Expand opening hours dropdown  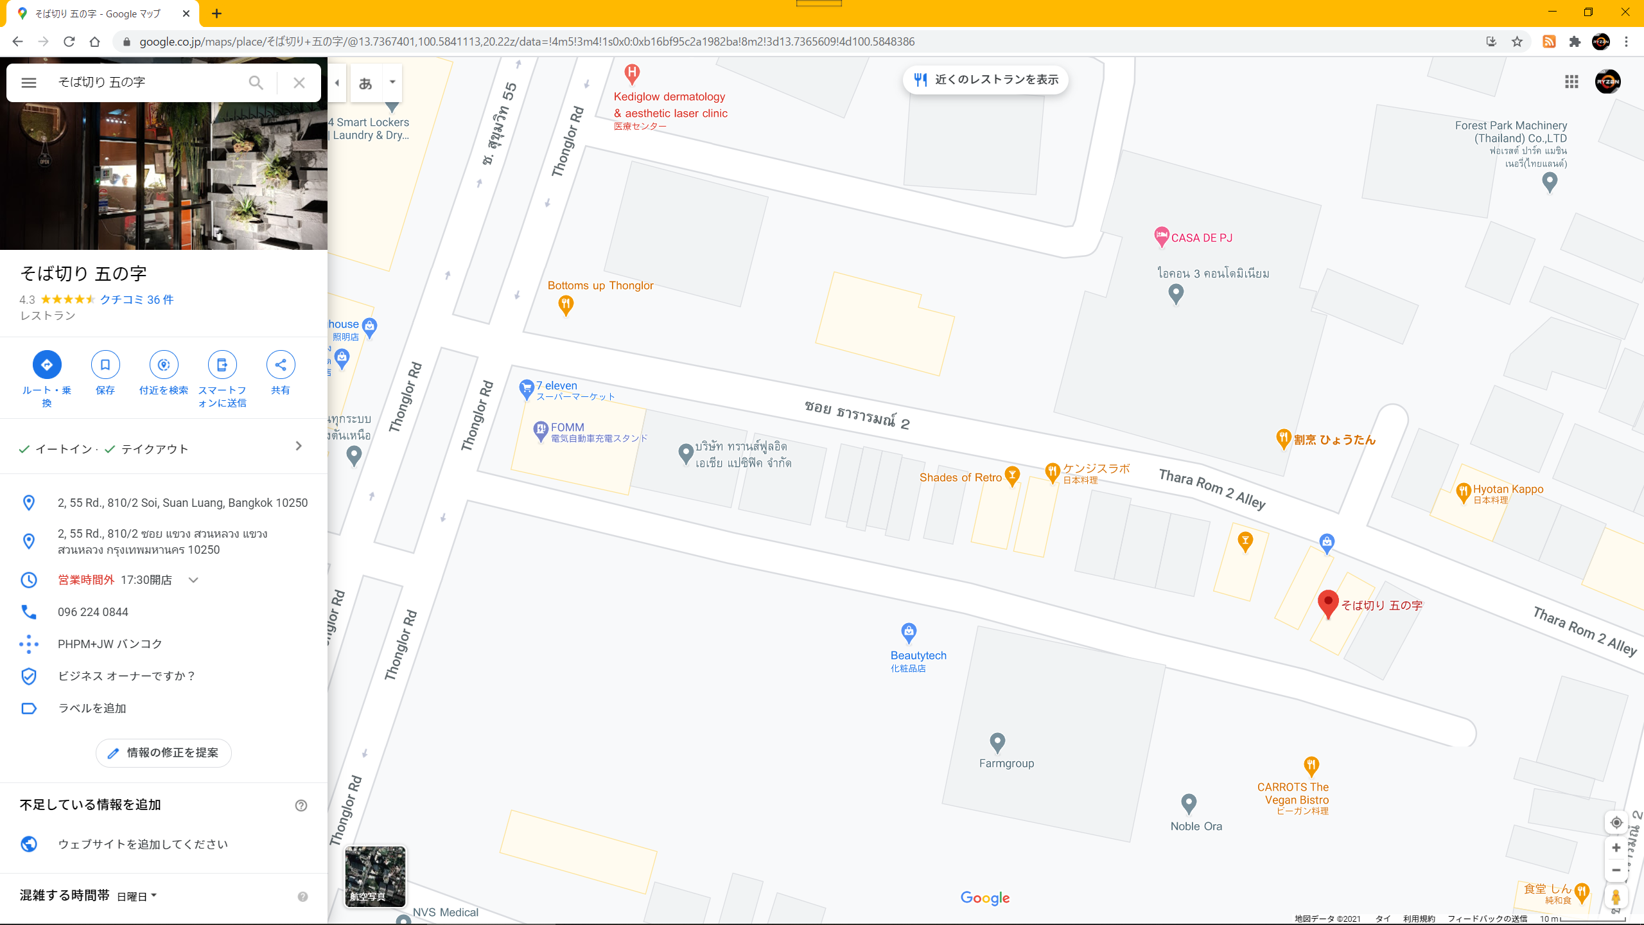pos(193,580)
